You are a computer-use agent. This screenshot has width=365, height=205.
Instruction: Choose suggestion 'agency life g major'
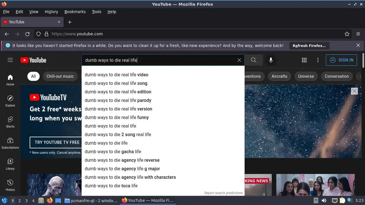point(163,169)
